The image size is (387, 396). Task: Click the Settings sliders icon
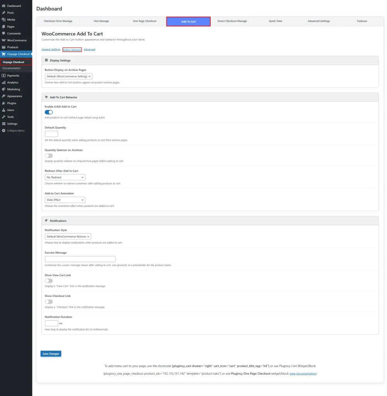pyautogui.click(x=3, y=124)
